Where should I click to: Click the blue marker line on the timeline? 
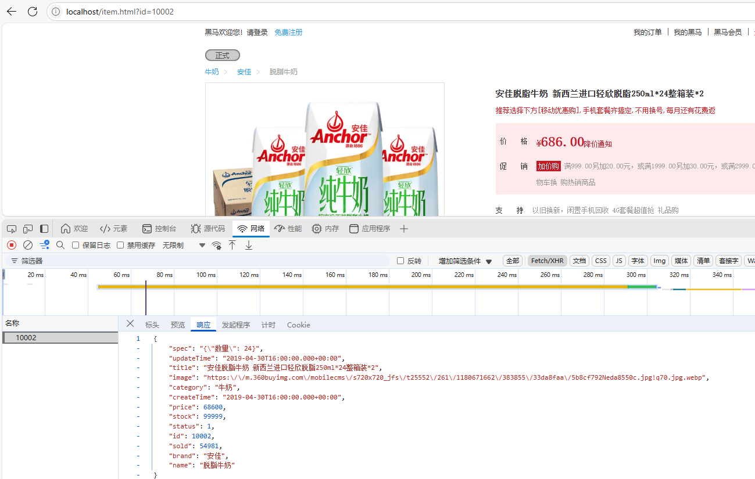click(145, 298)
